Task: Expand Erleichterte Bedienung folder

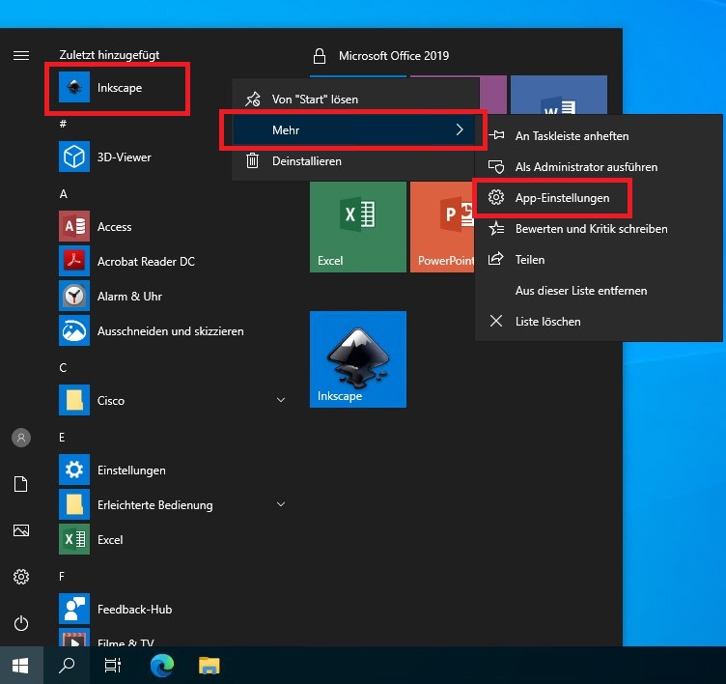Action: click(x=281, y=504)
